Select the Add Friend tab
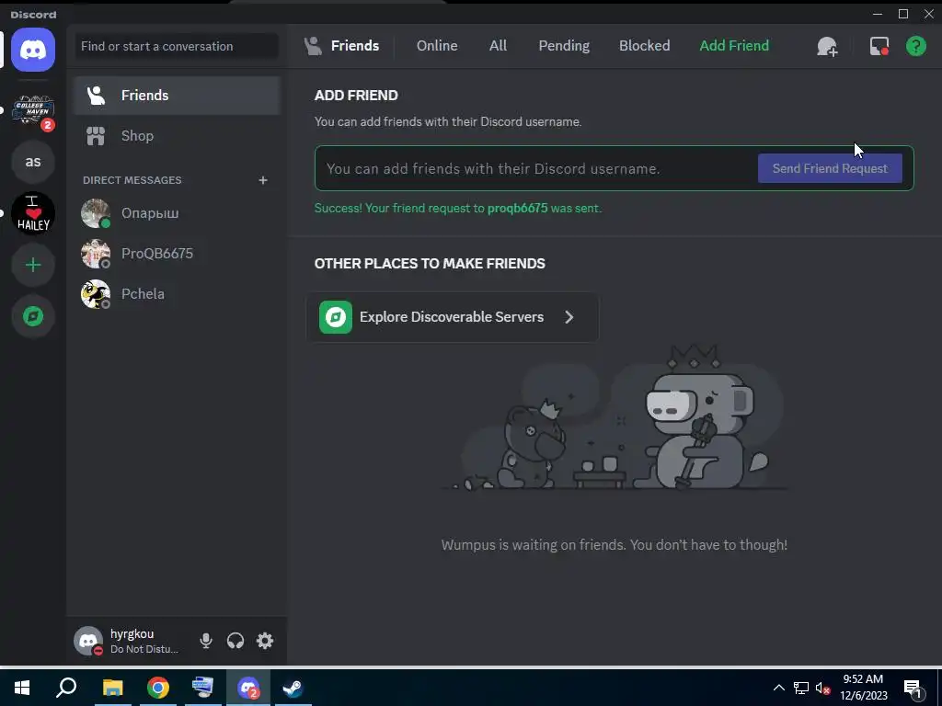The width and height of the screenshot is (942, 706). click(x=734, y=46)
